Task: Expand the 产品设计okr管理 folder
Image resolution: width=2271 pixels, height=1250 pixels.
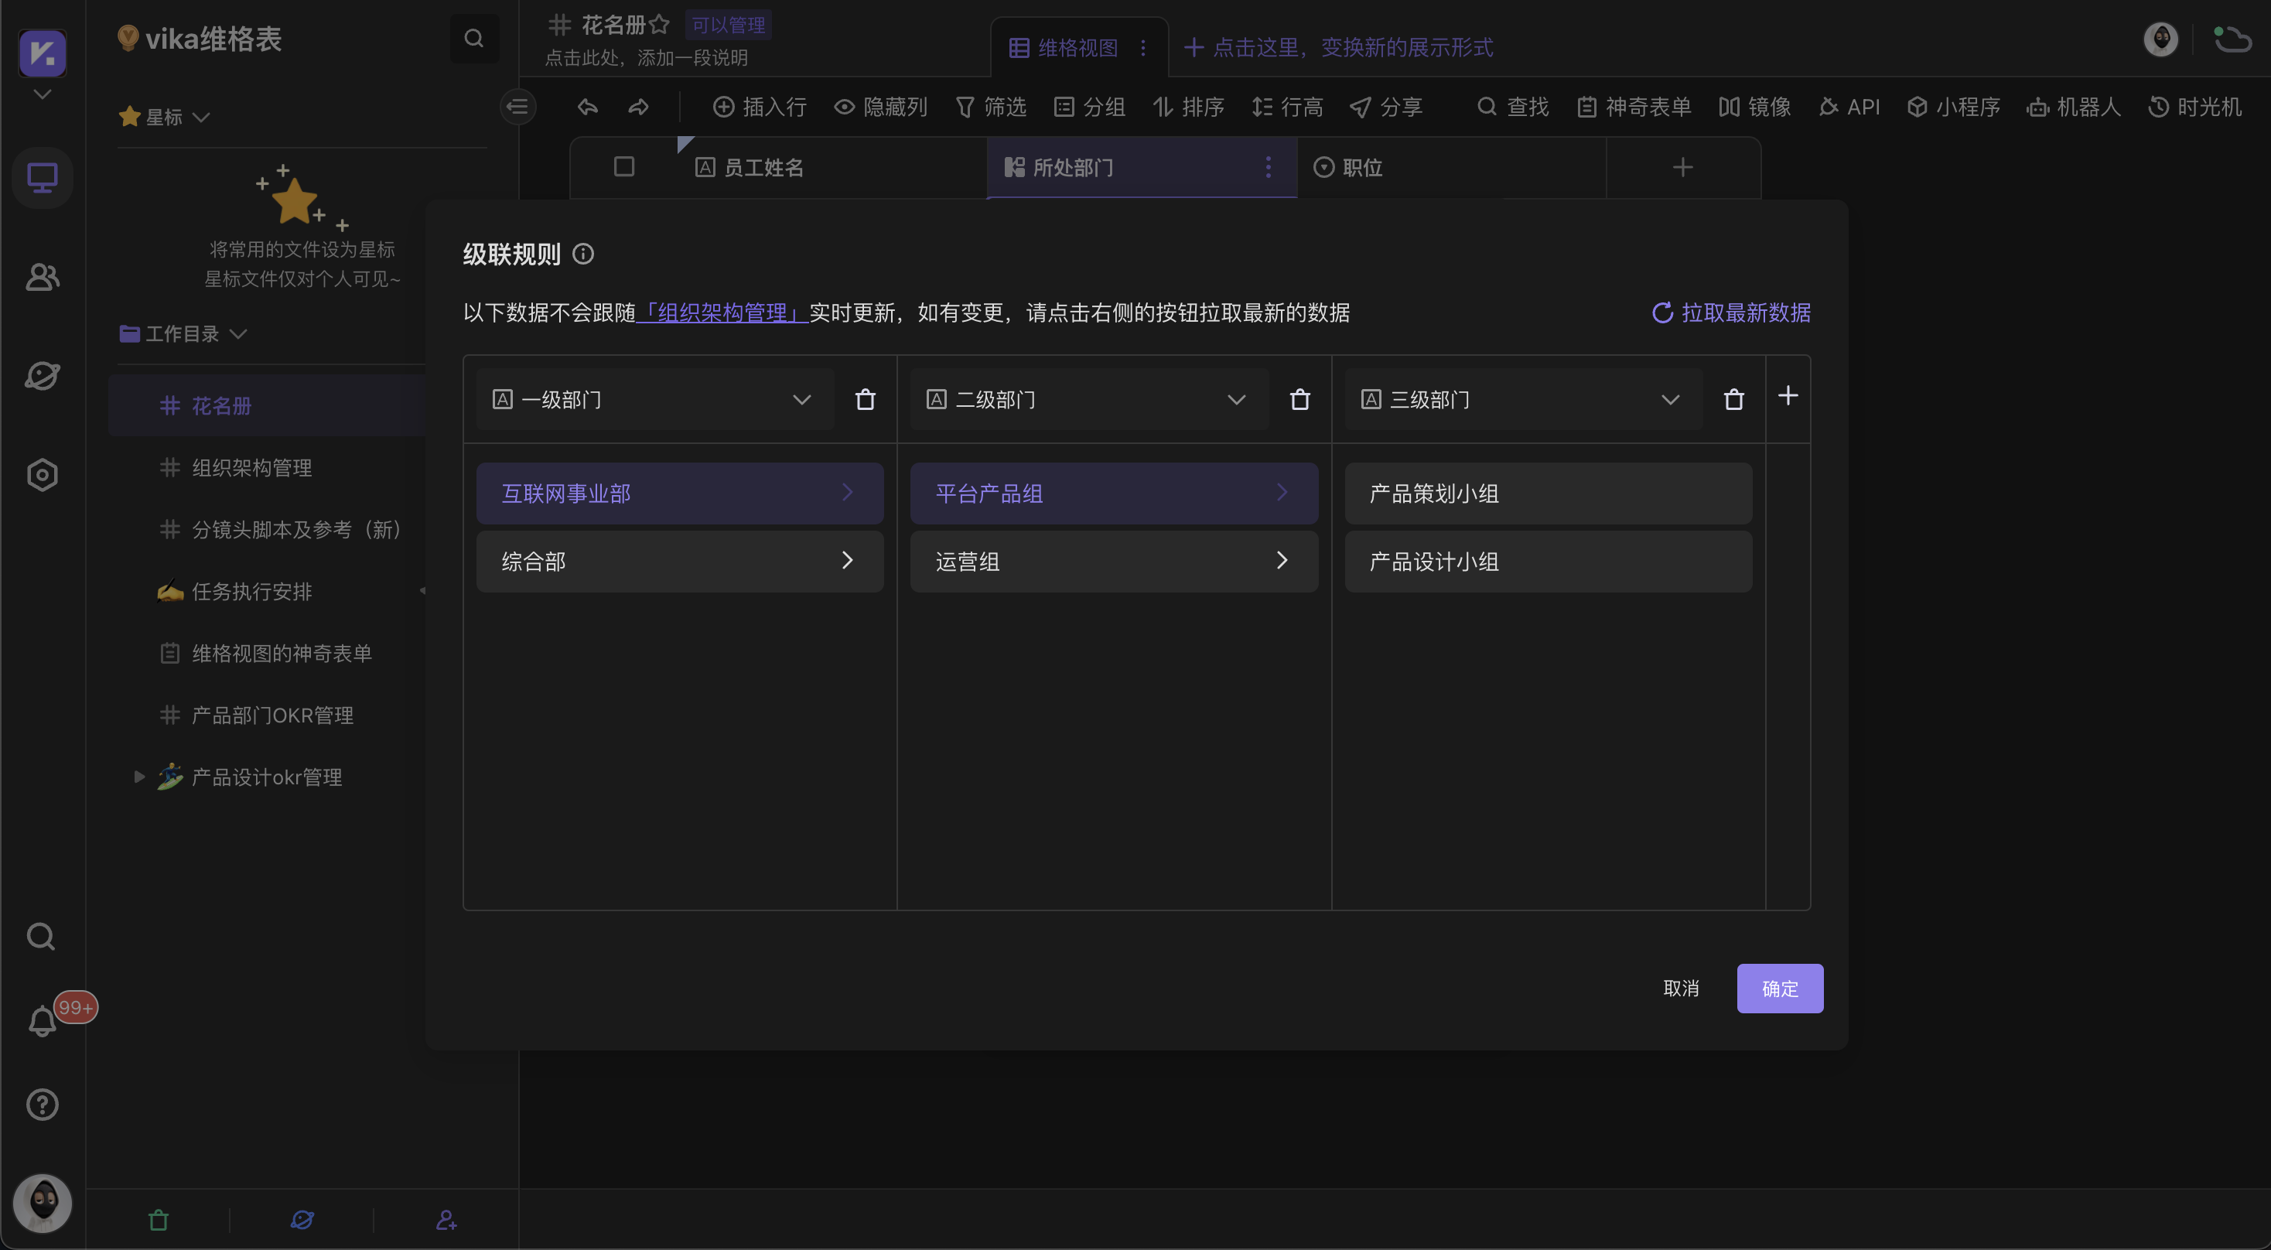Action: click(x=138, y=777)
